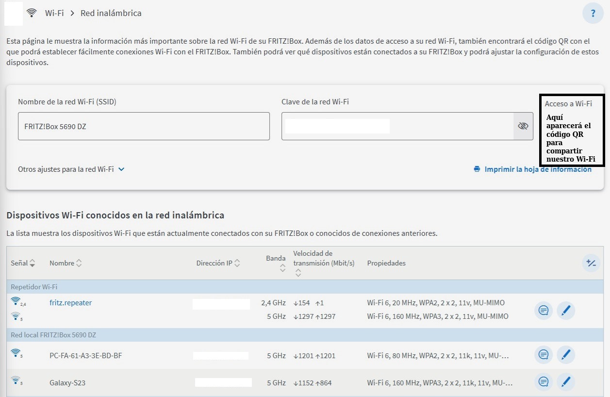Viewport: 610px width, 397px height.
Task: Edit the Galaxy-S23 device entry
Action: click(565, 382)
